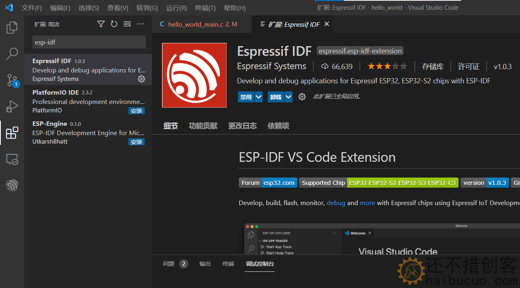Image resolution: width=520 pixels, height=288 pixels.
Task: Click the filter extensions funnel icon
Action: point(101,24)
